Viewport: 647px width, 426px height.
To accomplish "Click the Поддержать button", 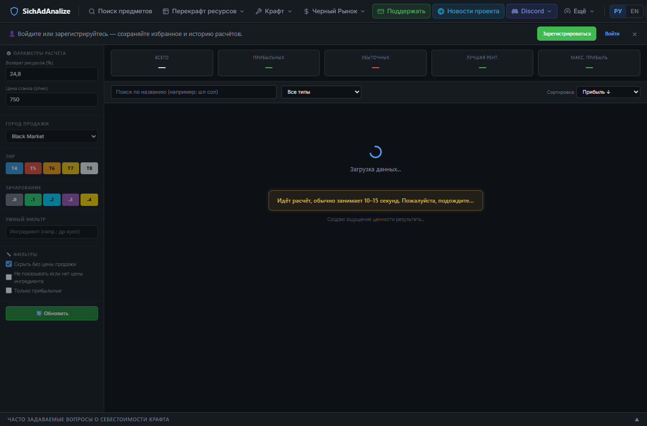I will pyautogui.click(x=401, y=11).
